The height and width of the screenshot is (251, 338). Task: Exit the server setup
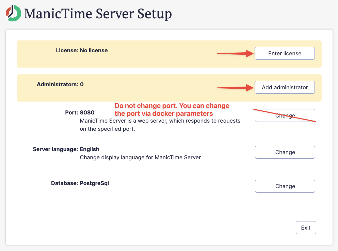[x=306, y=228]
